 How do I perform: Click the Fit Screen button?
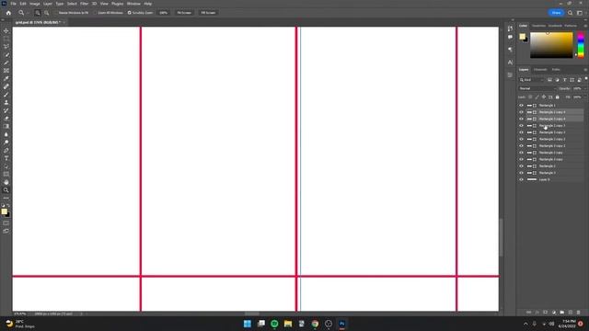184,13
